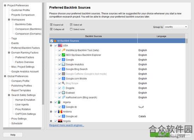Uncheck the USA group checkbox
194x140 pixels.
pyautogui.click(x=55, y=45)
